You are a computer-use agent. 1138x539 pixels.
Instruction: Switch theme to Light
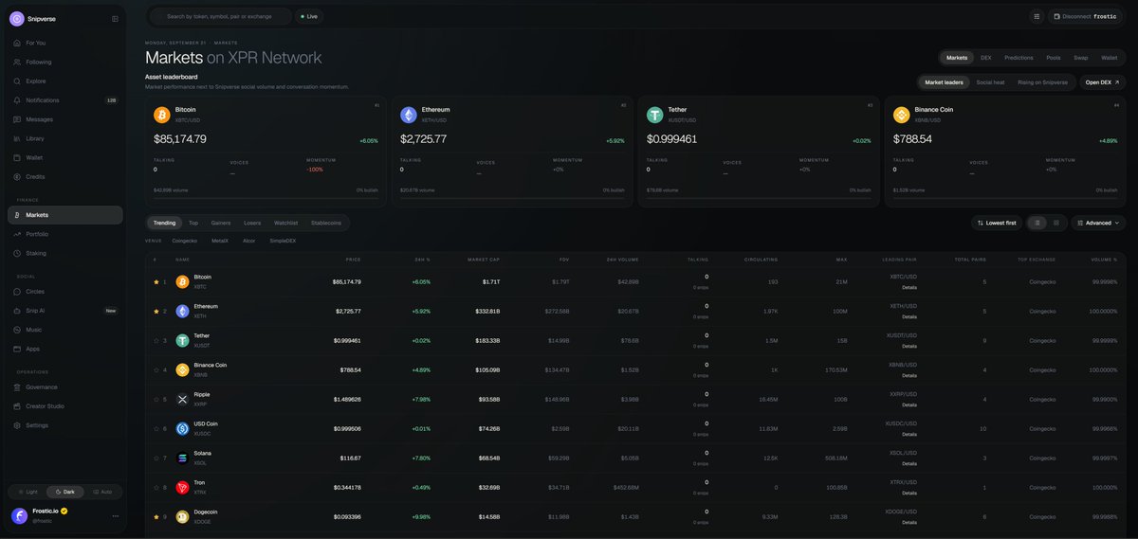pos(27,492)
